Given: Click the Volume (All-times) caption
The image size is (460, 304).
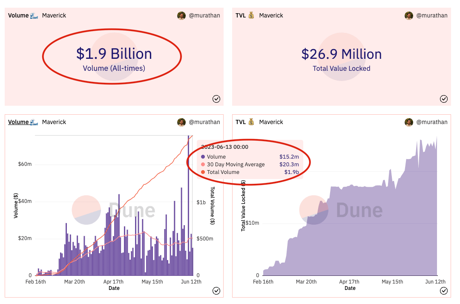Looking at the screenshot, I should pyautogui.click(x=114, y=68).
